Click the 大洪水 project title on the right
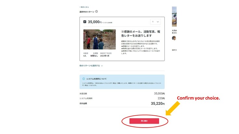Viewport: 239px width, 134px height. [x=174, y=31]
